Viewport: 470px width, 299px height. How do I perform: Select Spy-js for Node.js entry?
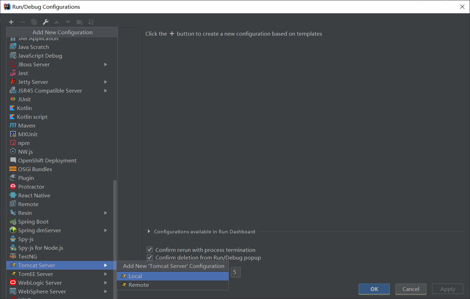[59, 248]
